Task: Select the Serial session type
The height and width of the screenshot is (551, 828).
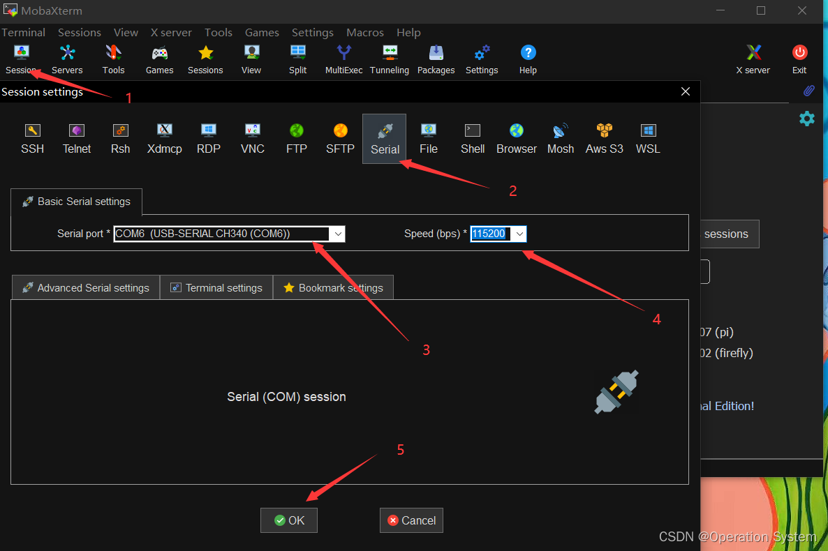Action: coord(385,139)
